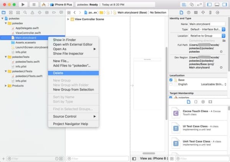
Task: Expand the Products folder
Action: [x=6, y=85]
